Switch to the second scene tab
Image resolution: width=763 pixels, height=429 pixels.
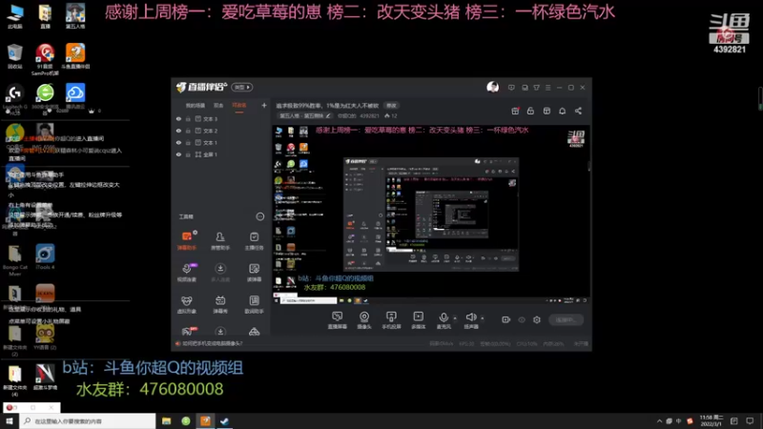tap(218, 106)
